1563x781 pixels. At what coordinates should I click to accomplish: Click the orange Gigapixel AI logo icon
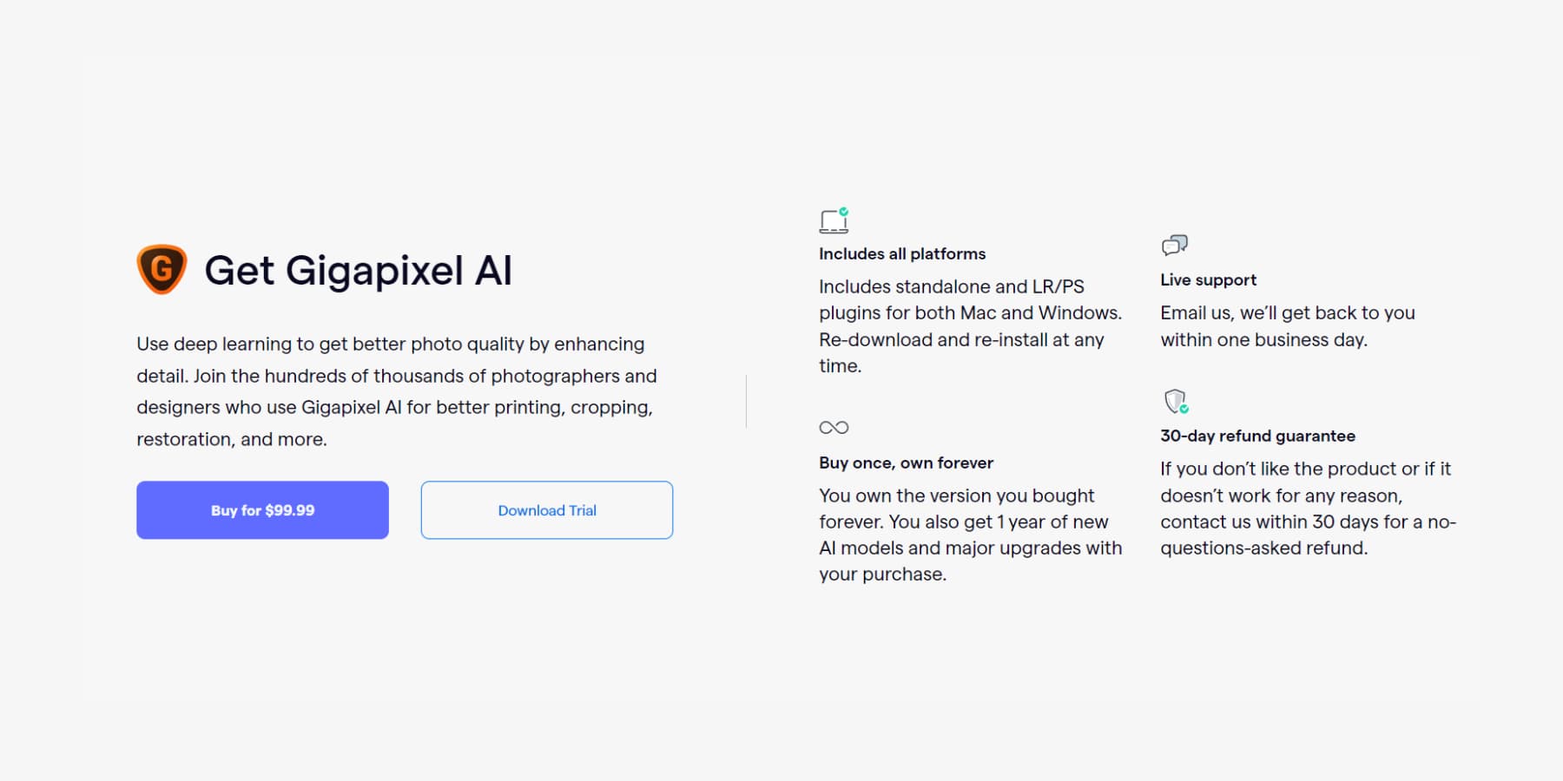click(x=162, y=271)
